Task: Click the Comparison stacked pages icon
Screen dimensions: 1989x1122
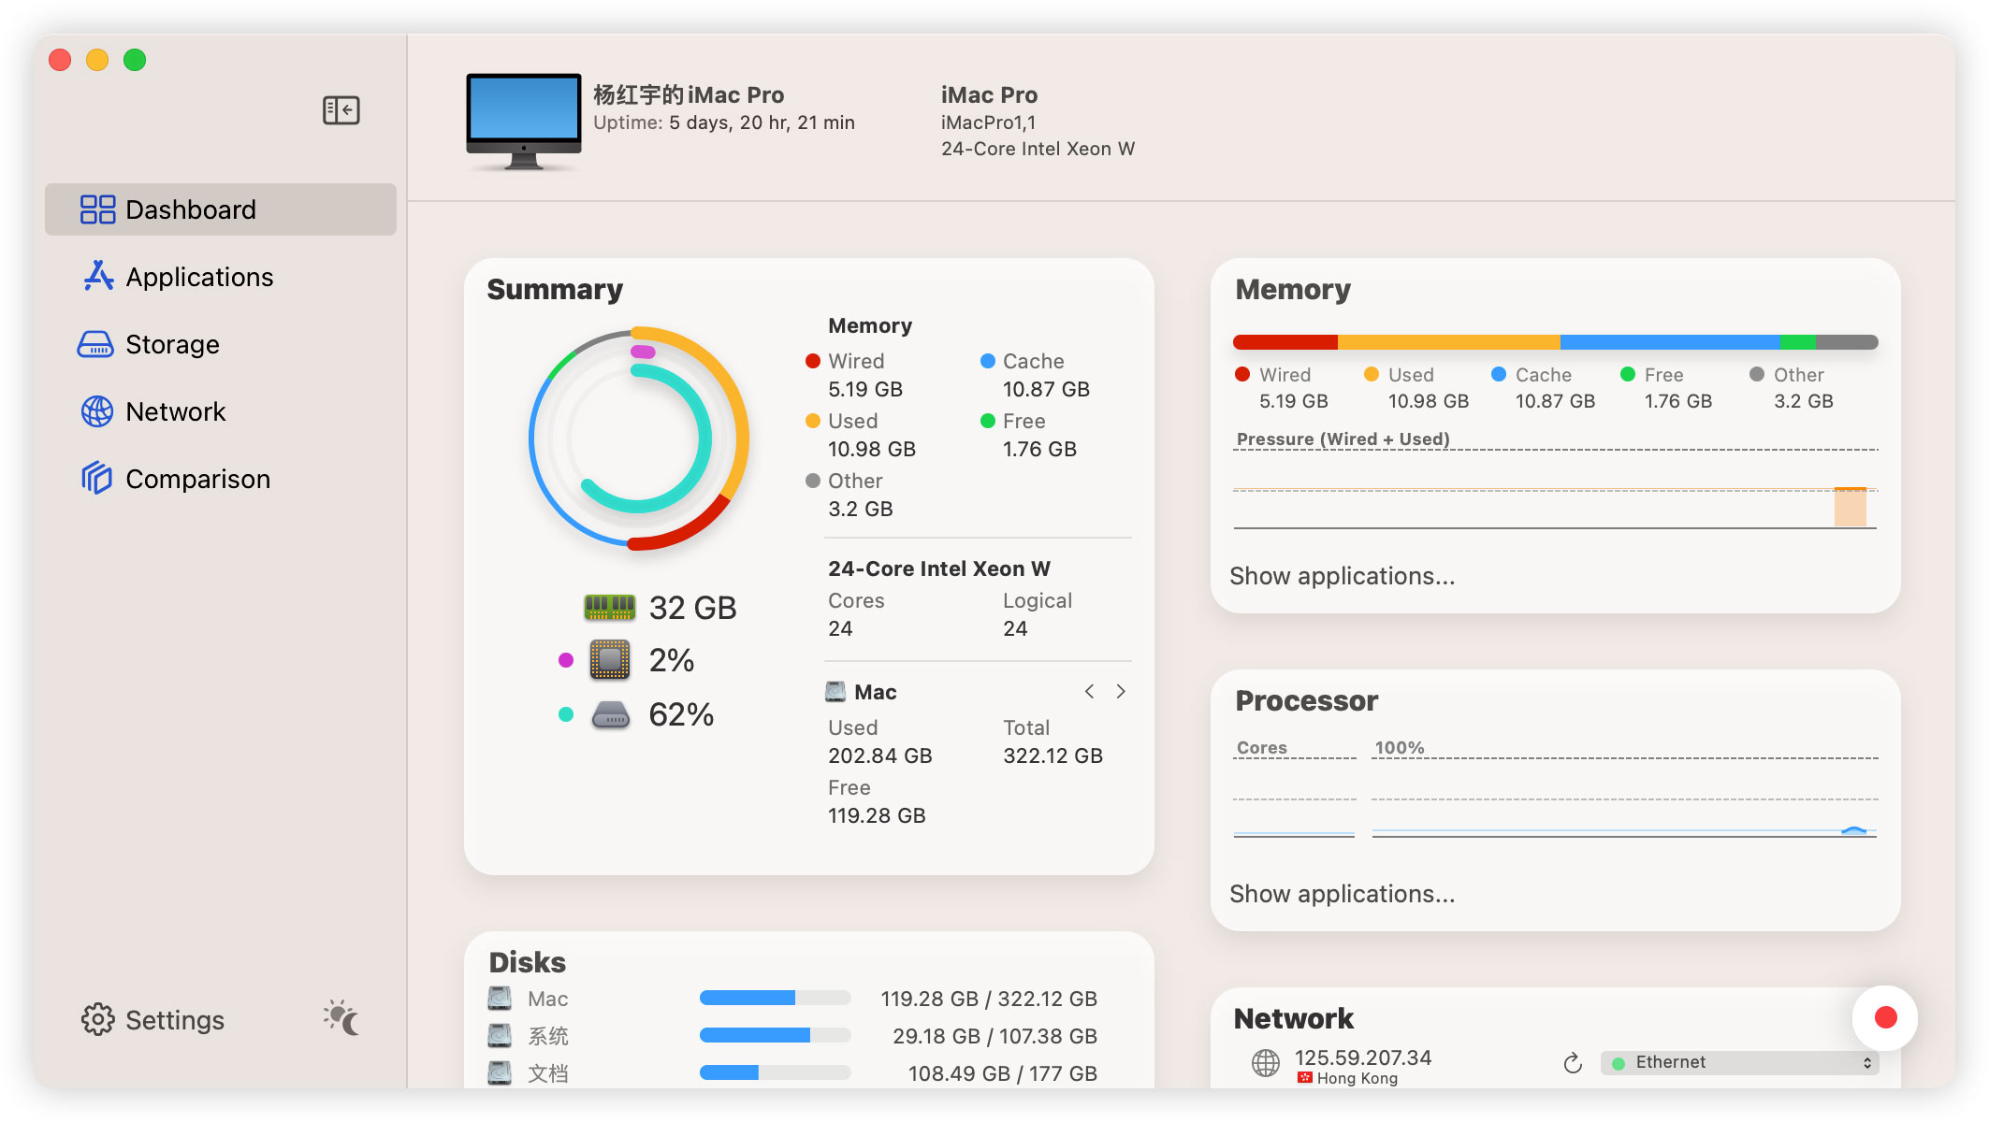Action: (96, 478)
